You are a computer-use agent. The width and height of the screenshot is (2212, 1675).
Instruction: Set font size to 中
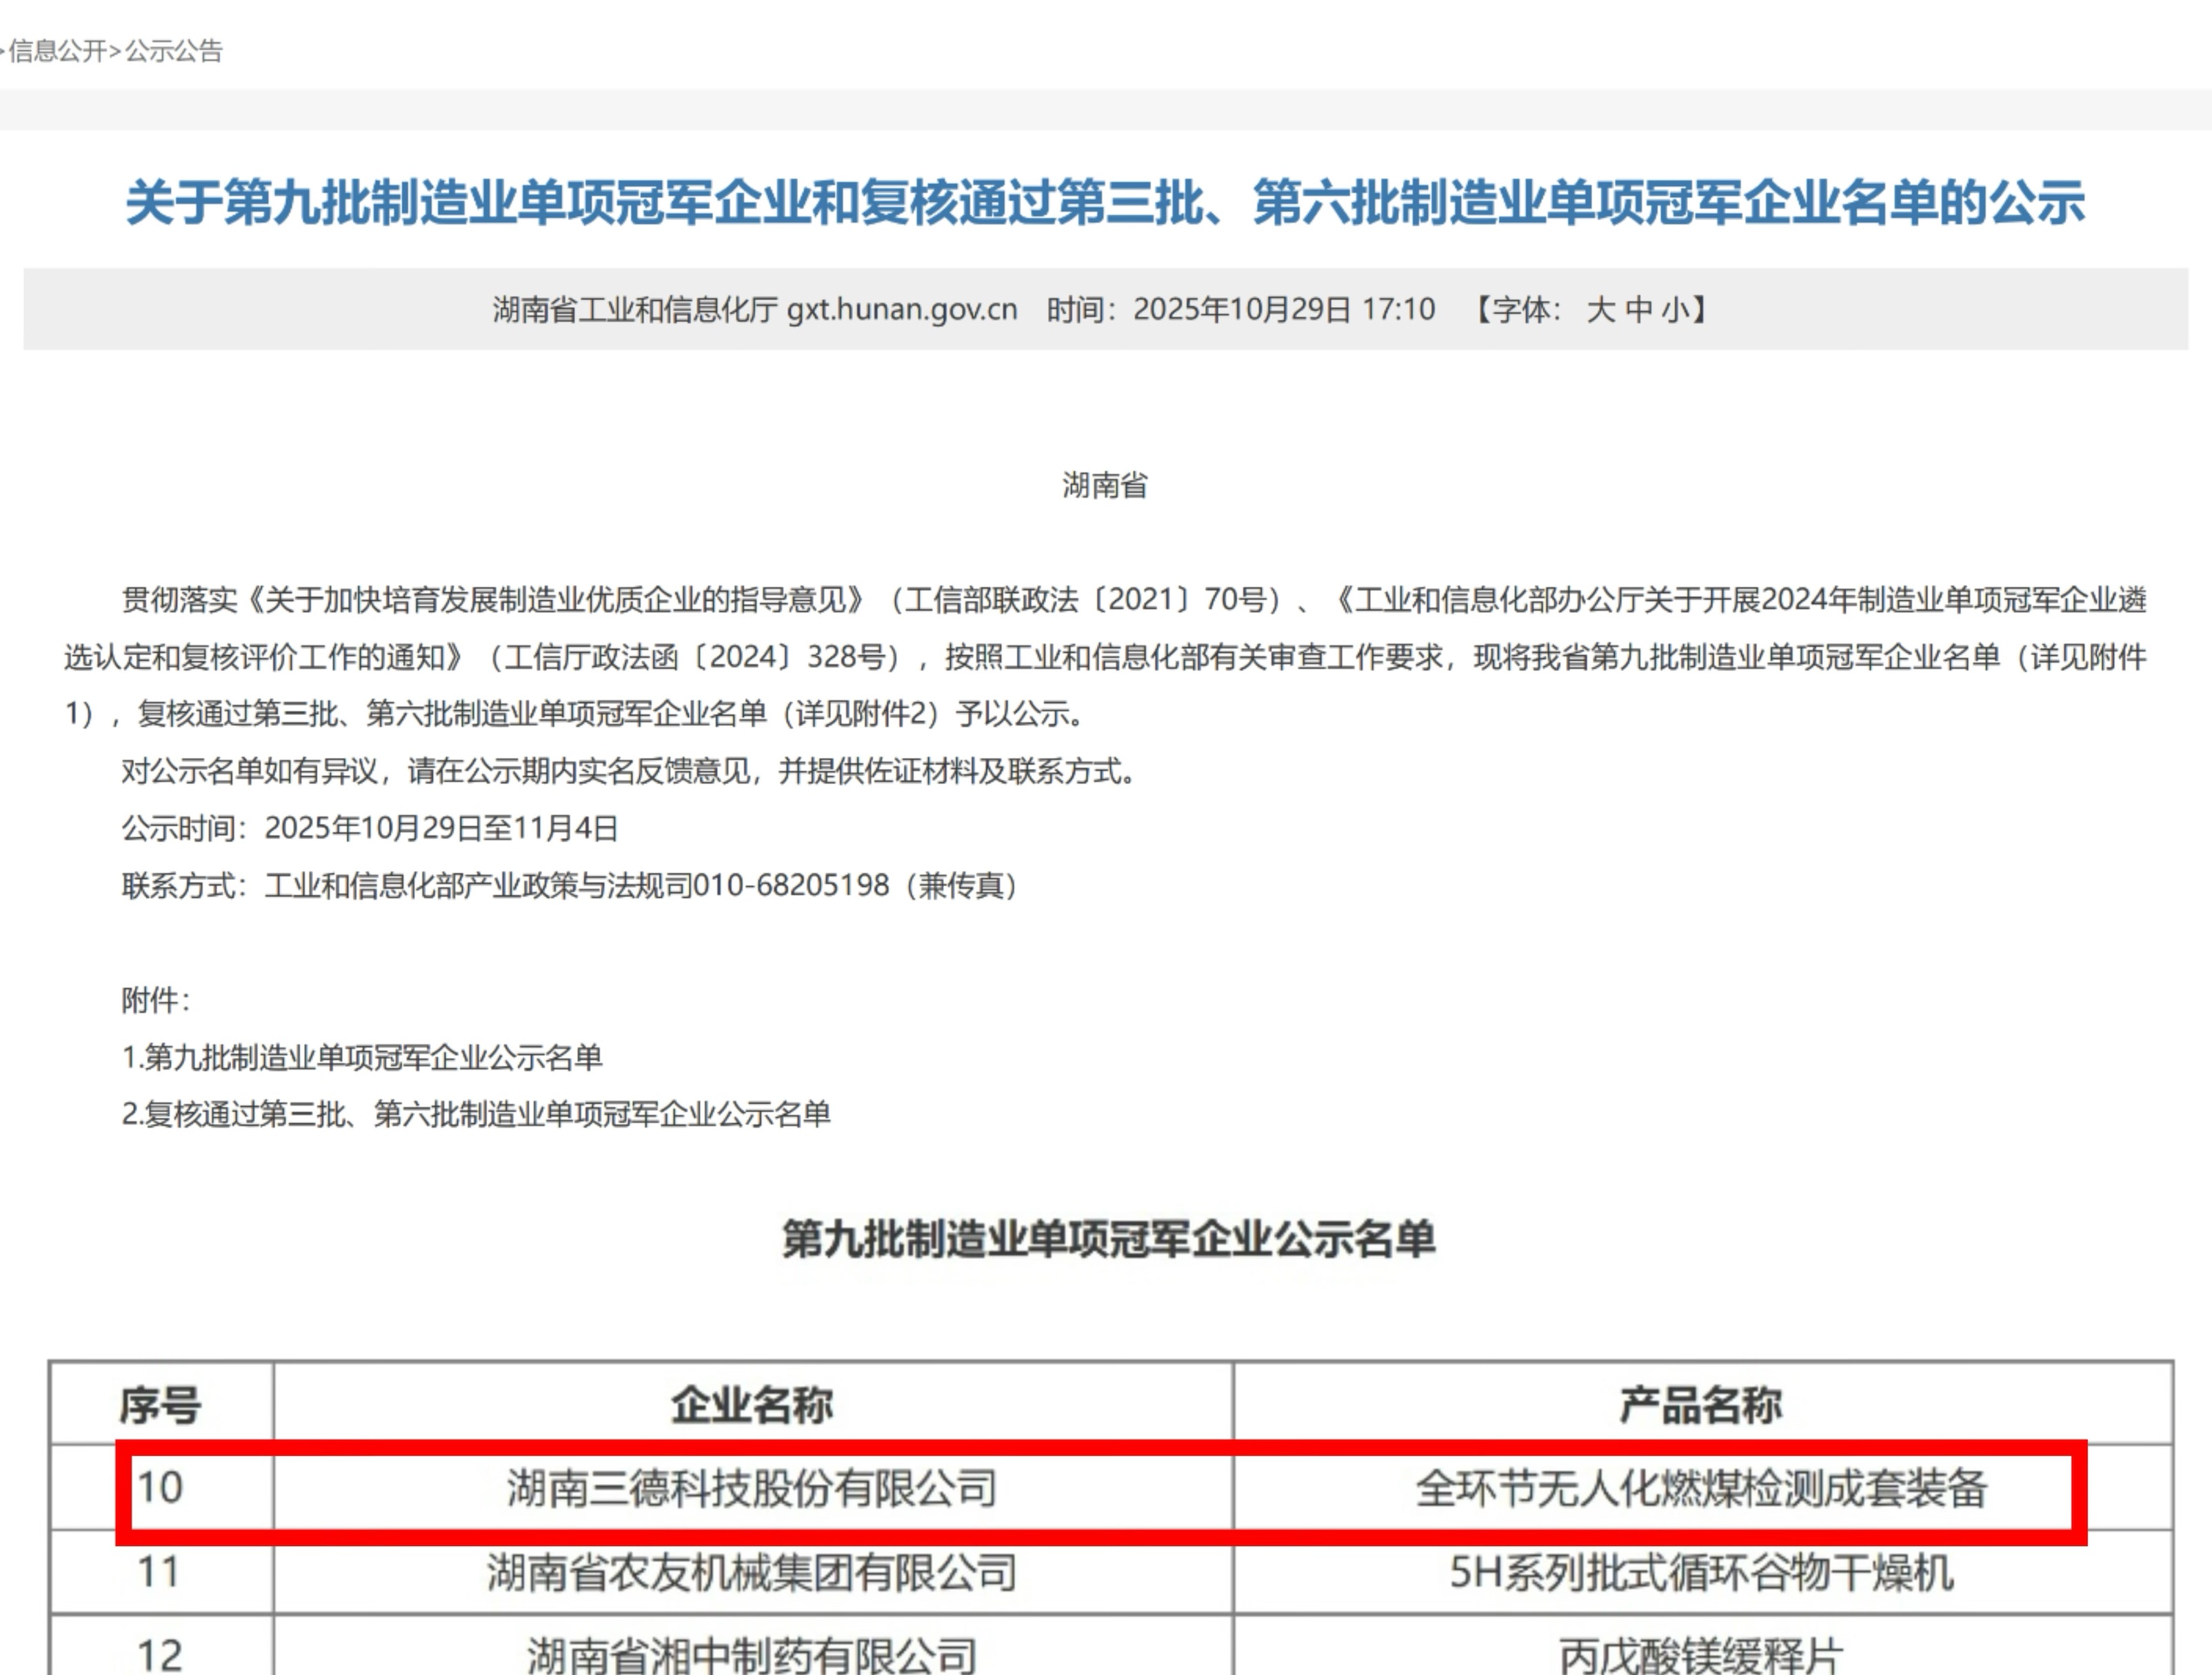(1638, 309)
